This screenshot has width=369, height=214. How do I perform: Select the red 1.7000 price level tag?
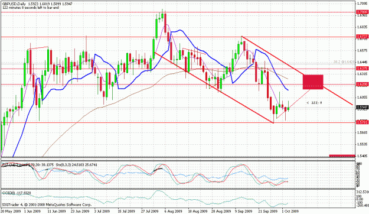[363, 12]
